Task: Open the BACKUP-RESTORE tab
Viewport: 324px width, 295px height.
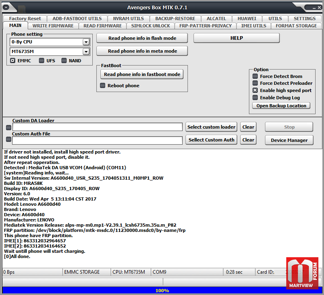Action: click(x=175, y=18)
